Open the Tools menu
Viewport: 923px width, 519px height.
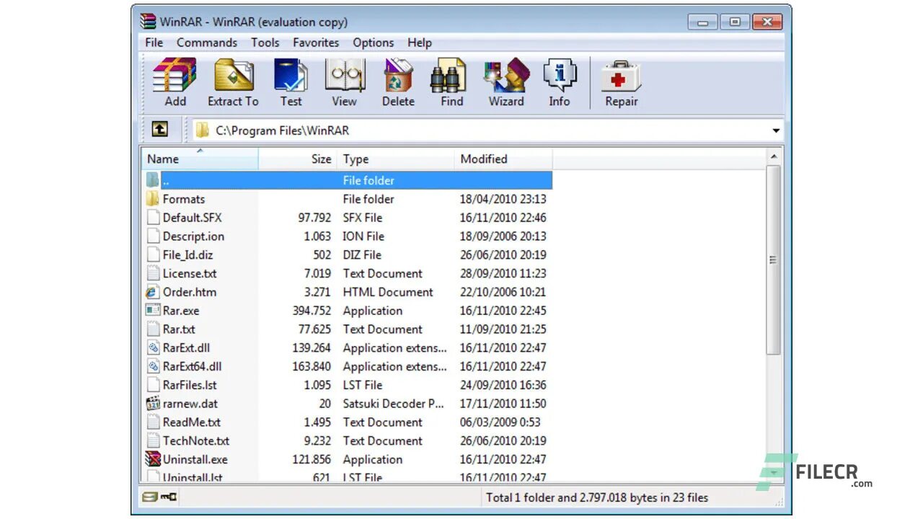click(x=265, y=43)
